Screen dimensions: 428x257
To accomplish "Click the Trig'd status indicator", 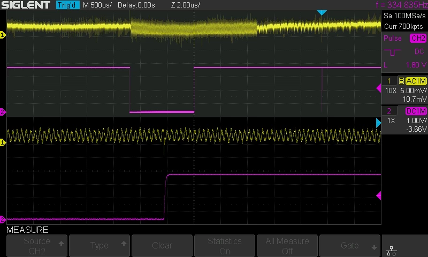I will 68,5.
